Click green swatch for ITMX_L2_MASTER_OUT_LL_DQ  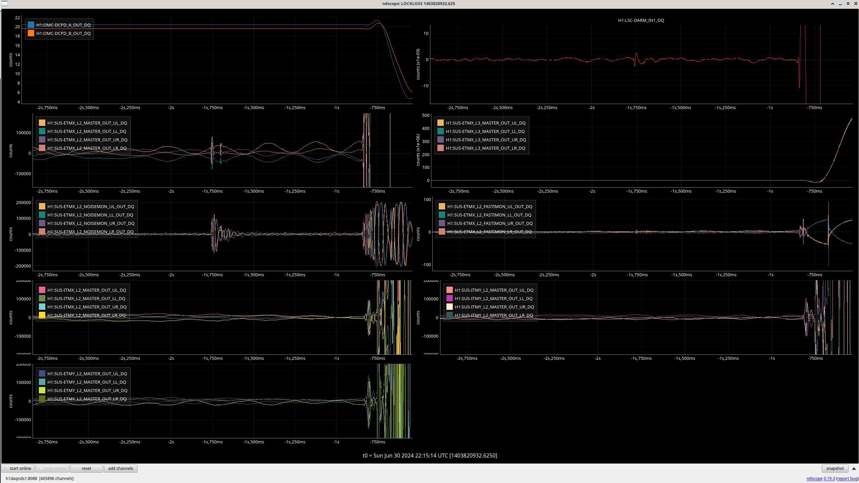coord(42,298)
